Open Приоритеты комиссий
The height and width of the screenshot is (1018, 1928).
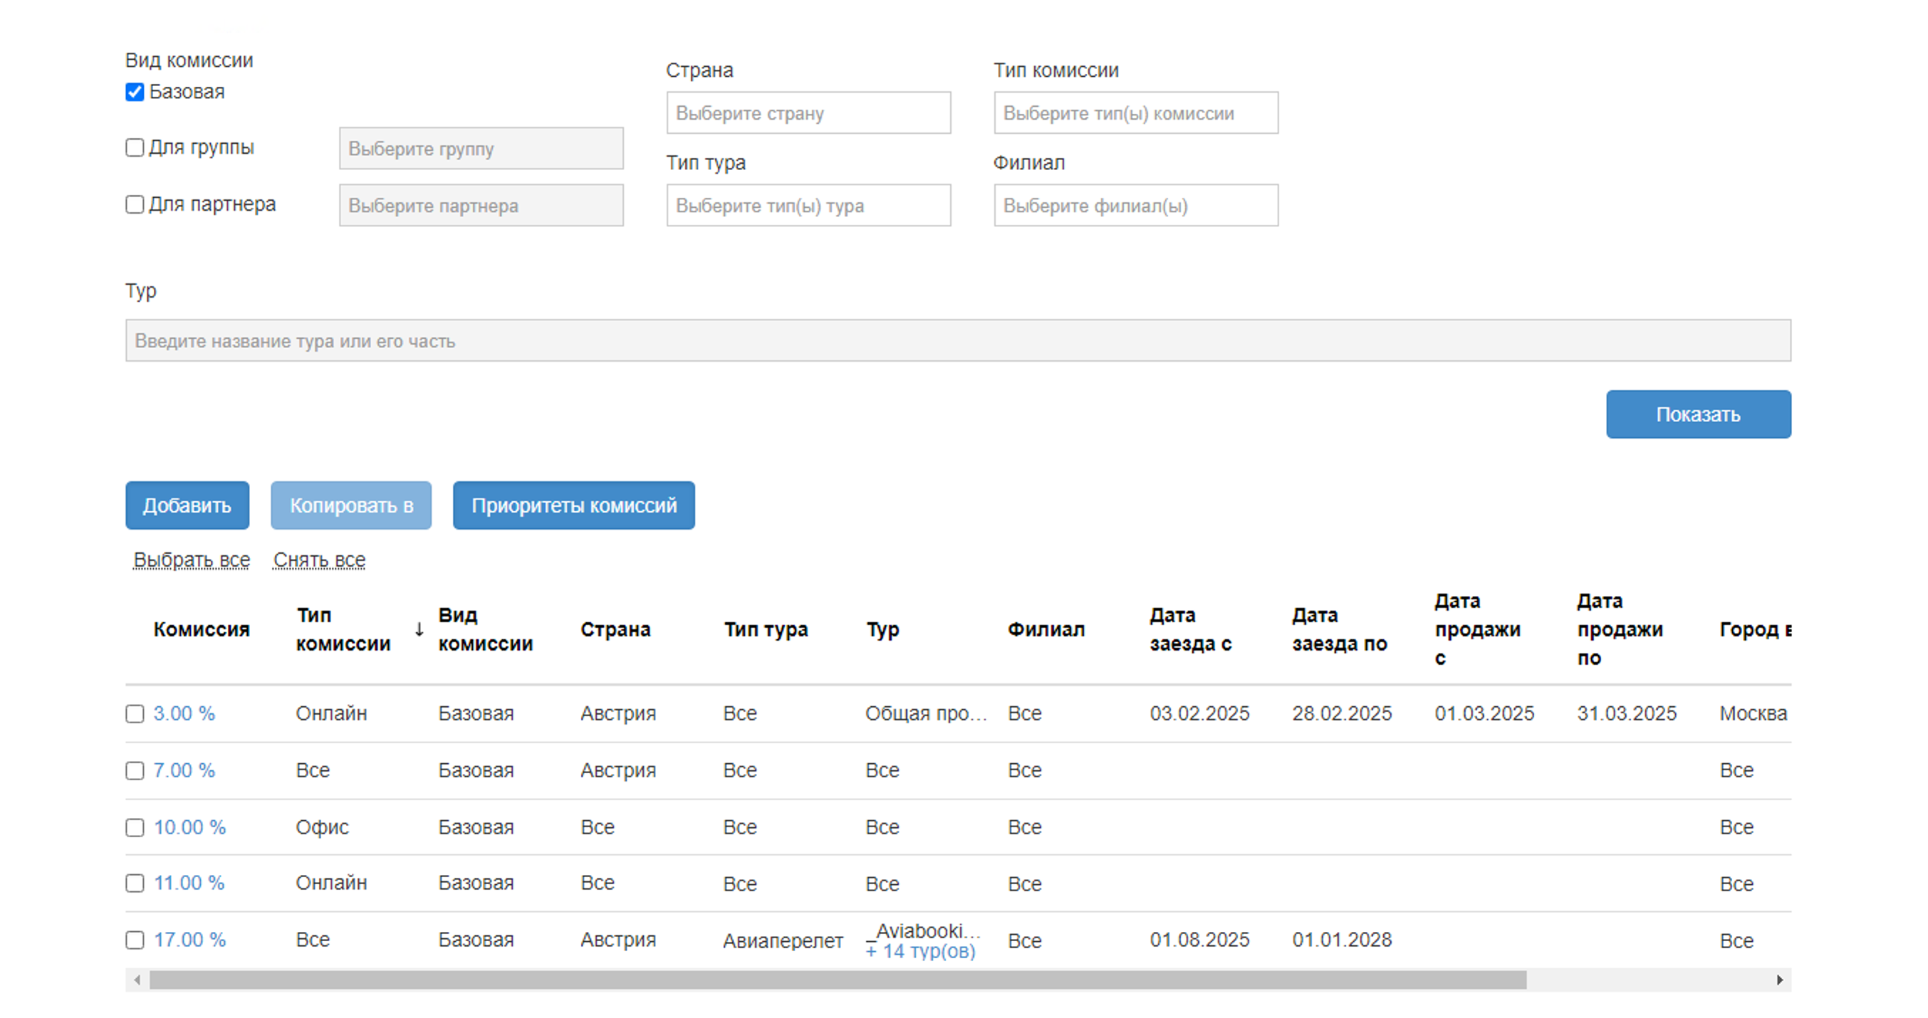pos(573,505)
